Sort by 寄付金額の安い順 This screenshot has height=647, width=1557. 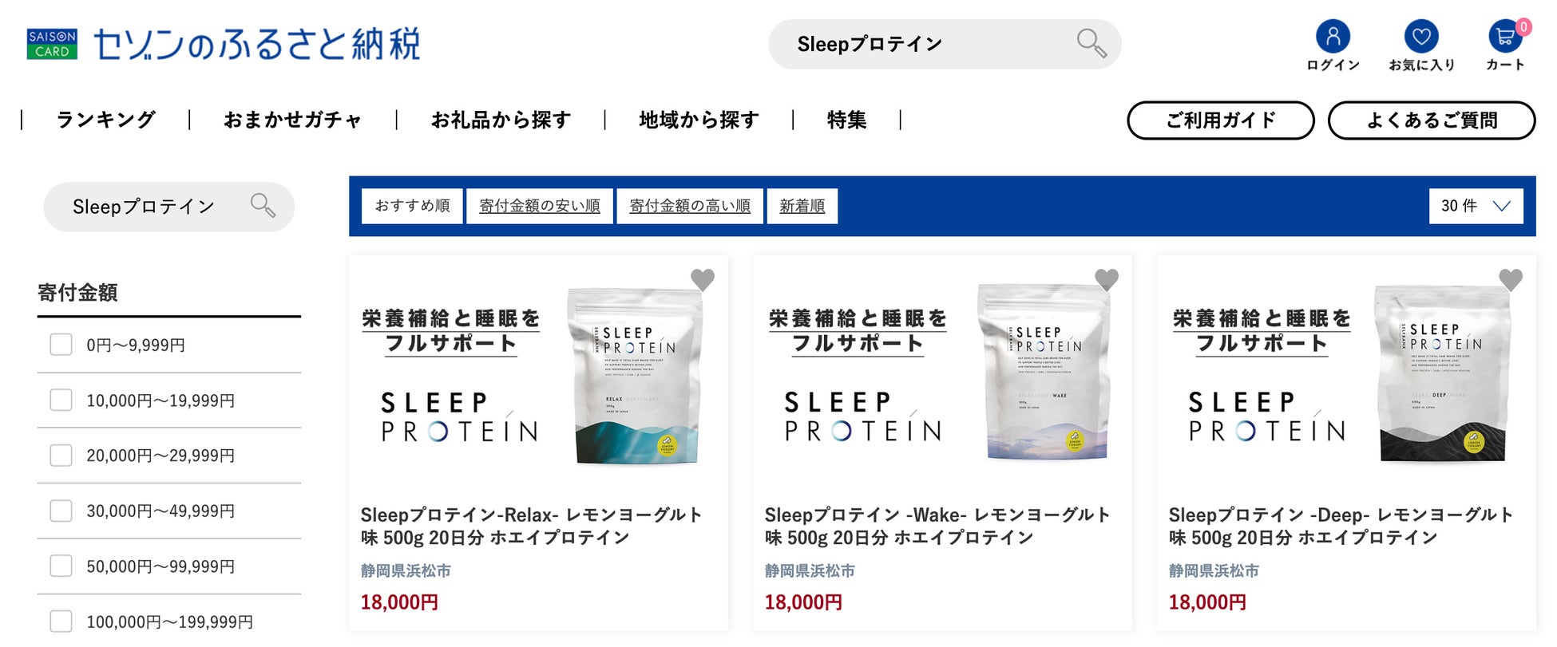[x=540, y=206]
